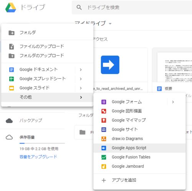This screenshot has width=192, height=191.
Task: Click the Google Jamboard icon
Action: pos(104,166)
